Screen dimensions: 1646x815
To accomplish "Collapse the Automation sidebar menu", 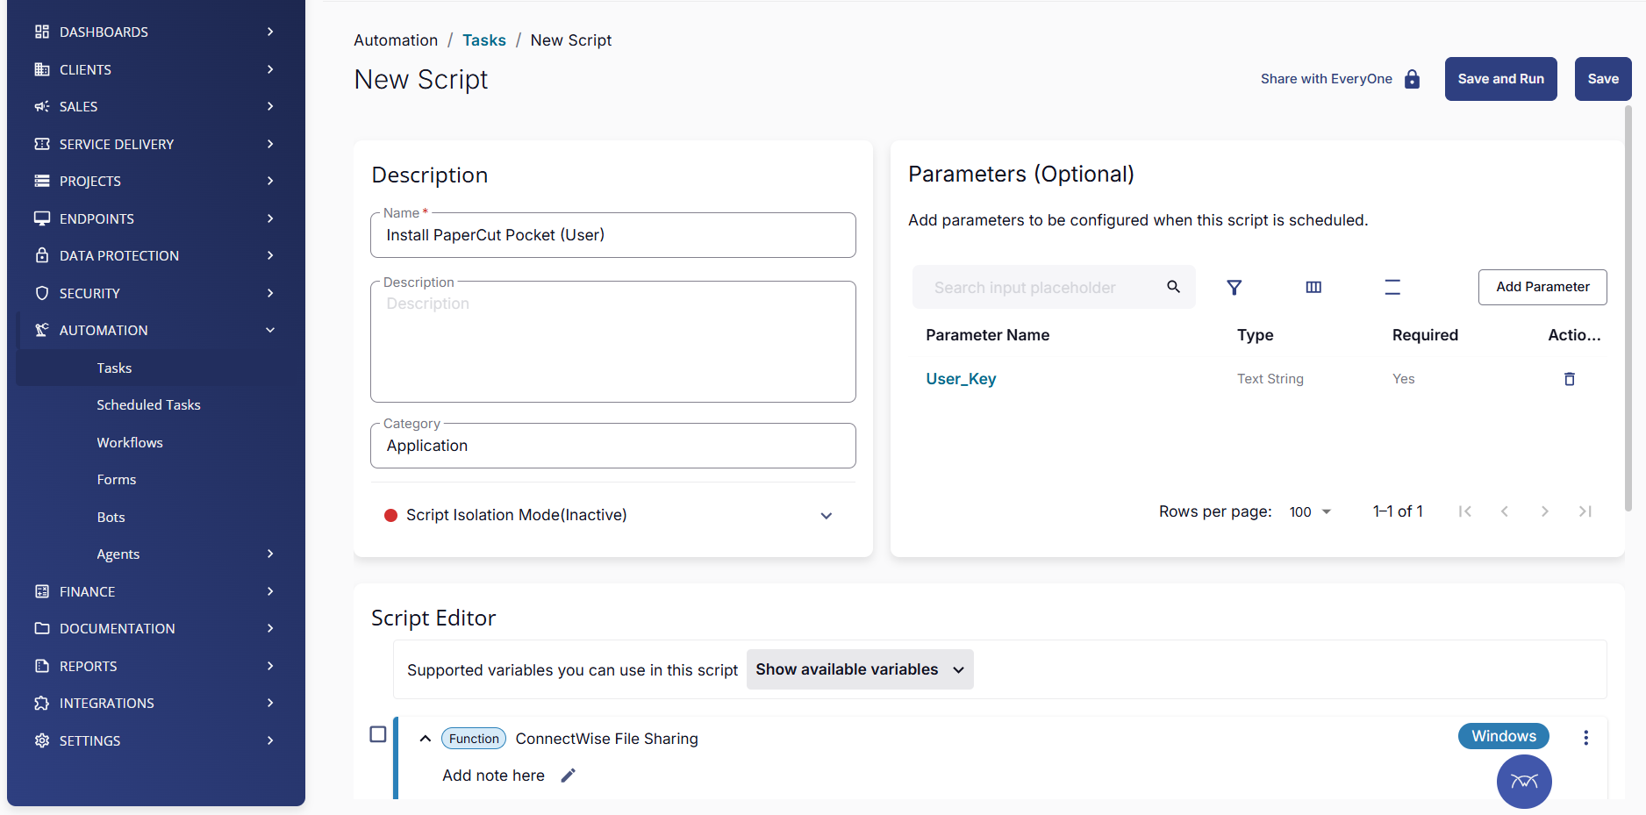I will point(270,330).
